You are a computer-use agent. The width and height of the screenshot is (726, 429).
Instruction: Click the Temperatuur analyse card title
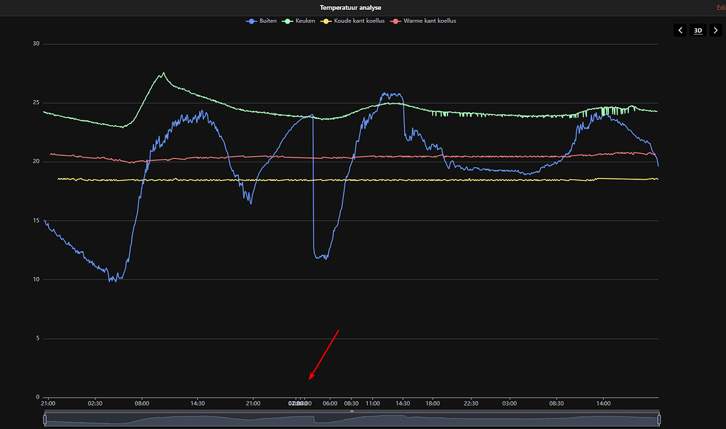pyautogui.click(x=350, y=7)
